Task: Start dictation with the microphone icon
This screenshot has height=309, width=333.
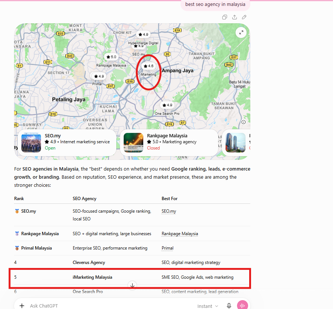Action: pos(229,306)
